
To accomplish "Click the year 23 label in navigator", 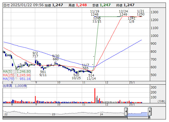I will [x=54, y=114].
